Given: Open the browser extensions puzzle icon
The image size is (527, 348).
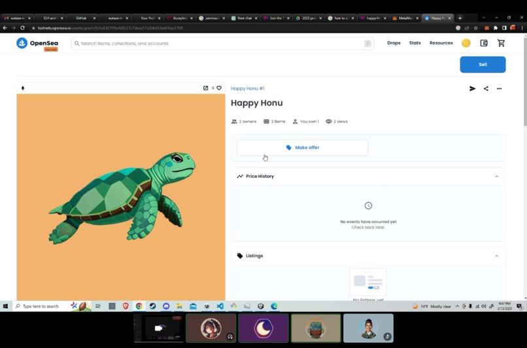Looking at the screenshot, I should click(496, 28).
